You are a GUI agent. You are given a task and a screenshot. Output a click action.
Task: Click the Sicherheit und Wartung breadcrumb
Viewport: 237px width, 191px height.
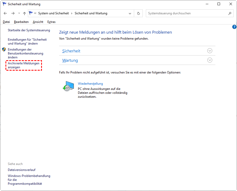pos(91,13)
